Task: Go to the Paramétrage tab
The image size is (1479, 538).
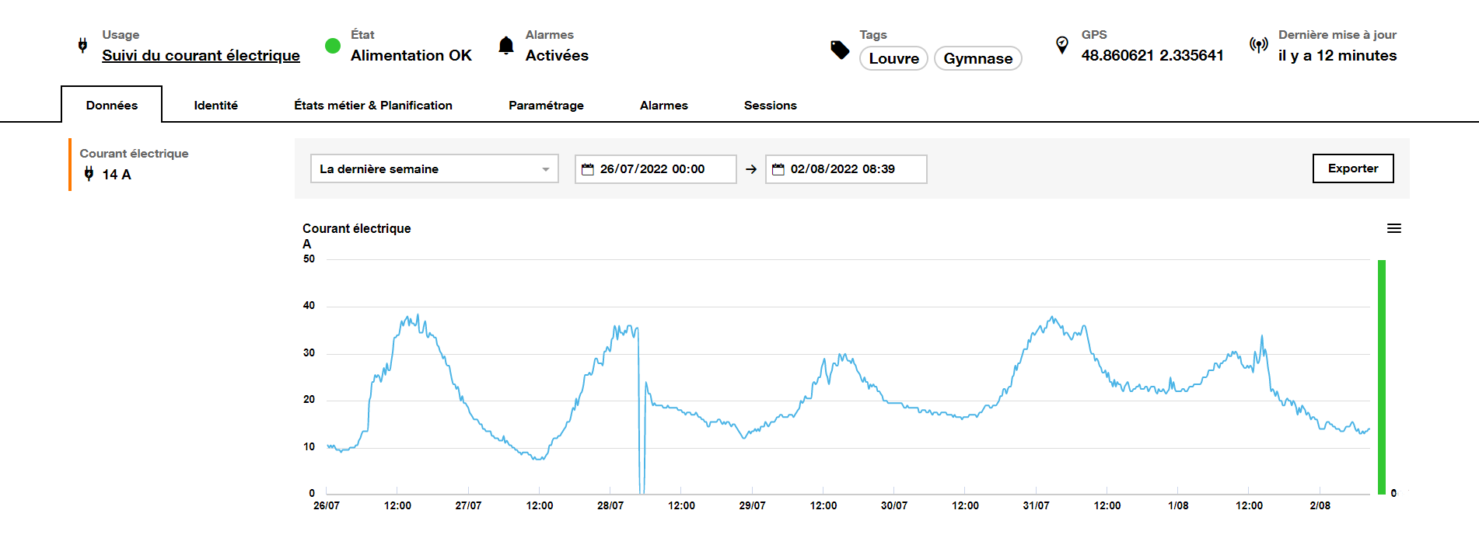Action: click(546, 106)
